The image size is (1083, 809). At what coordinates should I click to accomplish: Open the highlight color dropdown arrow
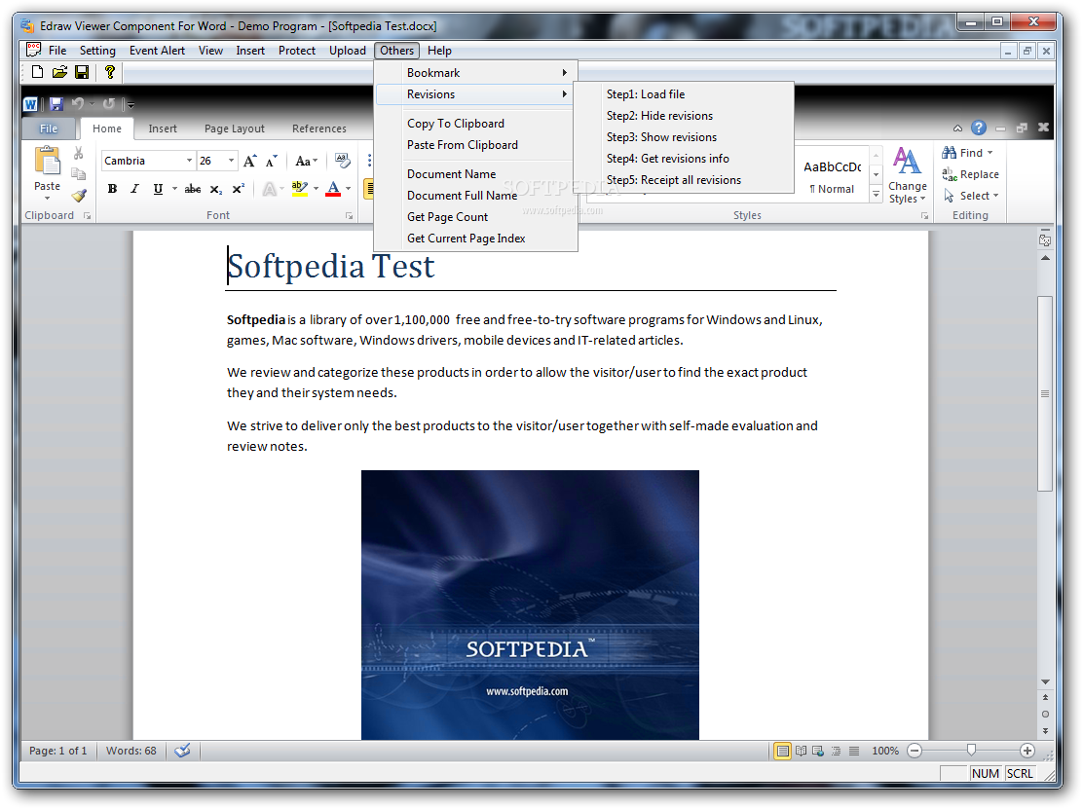click(316, 189)
